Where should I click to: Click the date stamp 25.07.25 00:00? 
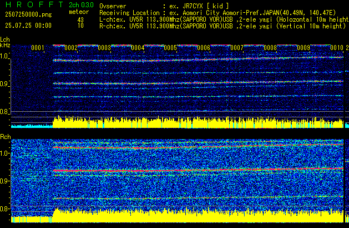pyautogui.click(x=28, y=26)
